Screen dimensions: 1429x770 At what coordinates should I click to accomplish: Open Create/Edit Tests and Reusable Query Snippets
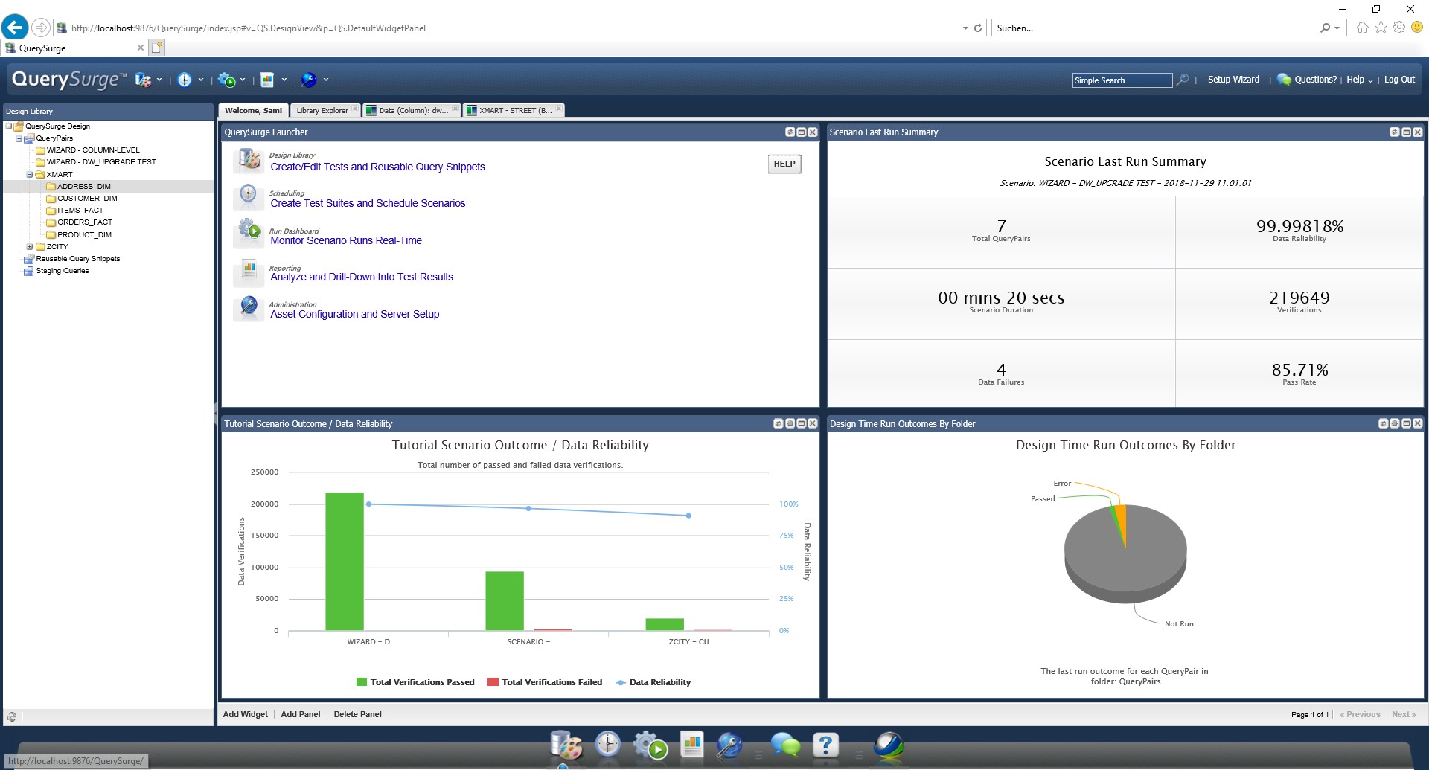coord(377,167)
